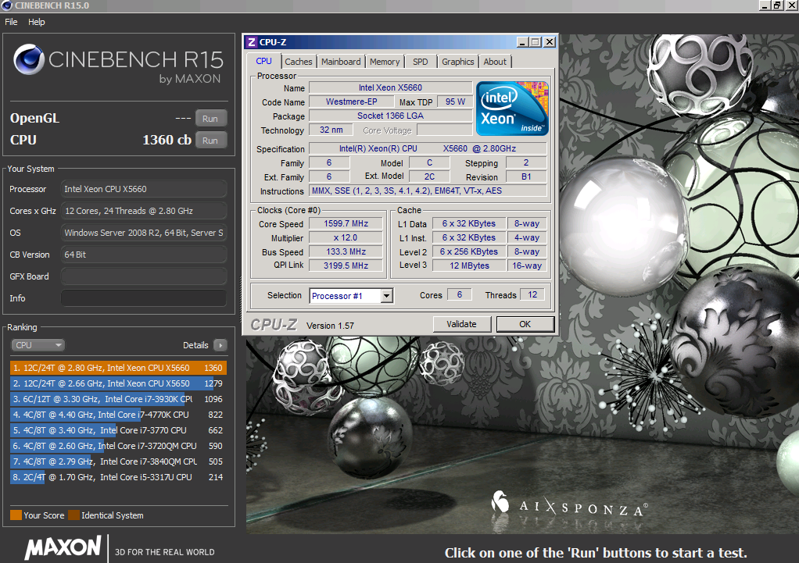Viewport: 799px width, 563px height.
Task: Open the Processor #1 selection dropdown
Action: [x=387, y=296]
